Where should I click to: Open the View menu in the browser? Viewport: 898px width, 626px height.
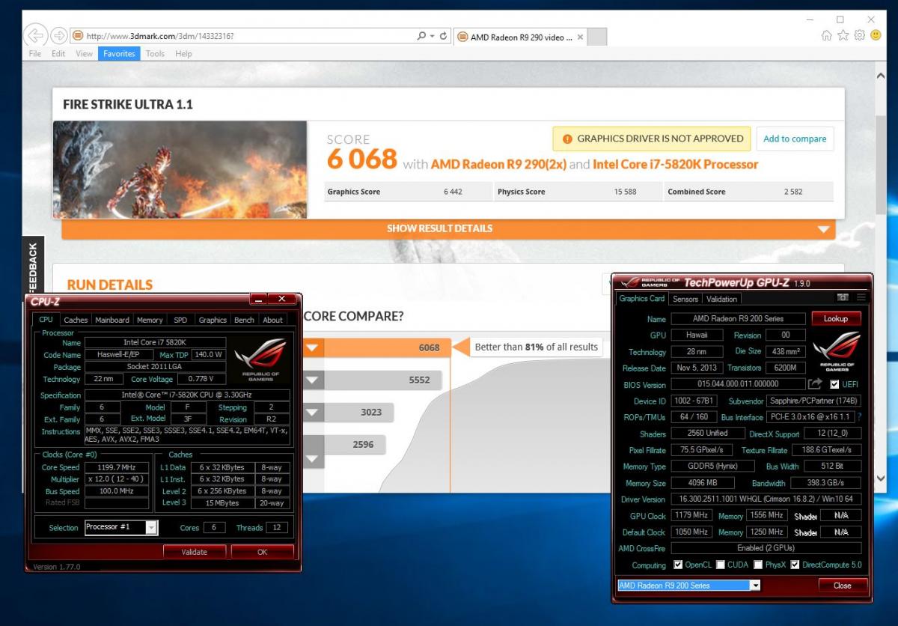point(84,54)
